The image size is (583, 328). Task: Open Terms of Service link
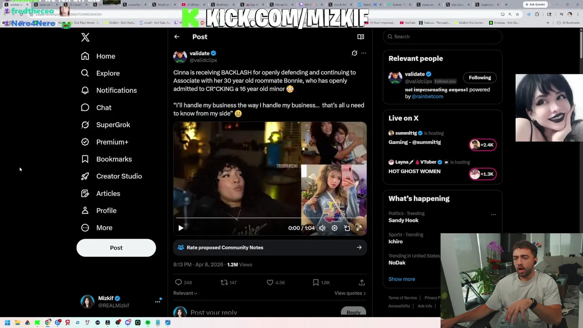coord(403,298)
